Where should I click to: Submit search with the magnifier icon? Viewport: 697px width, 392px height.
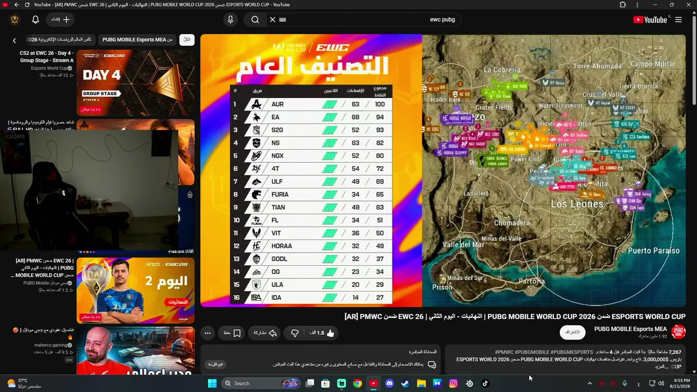[x=255, y=20]
